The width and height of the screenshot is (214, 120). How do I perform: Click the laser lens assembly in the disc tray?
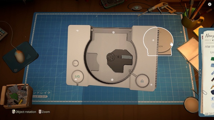point(119,61)
